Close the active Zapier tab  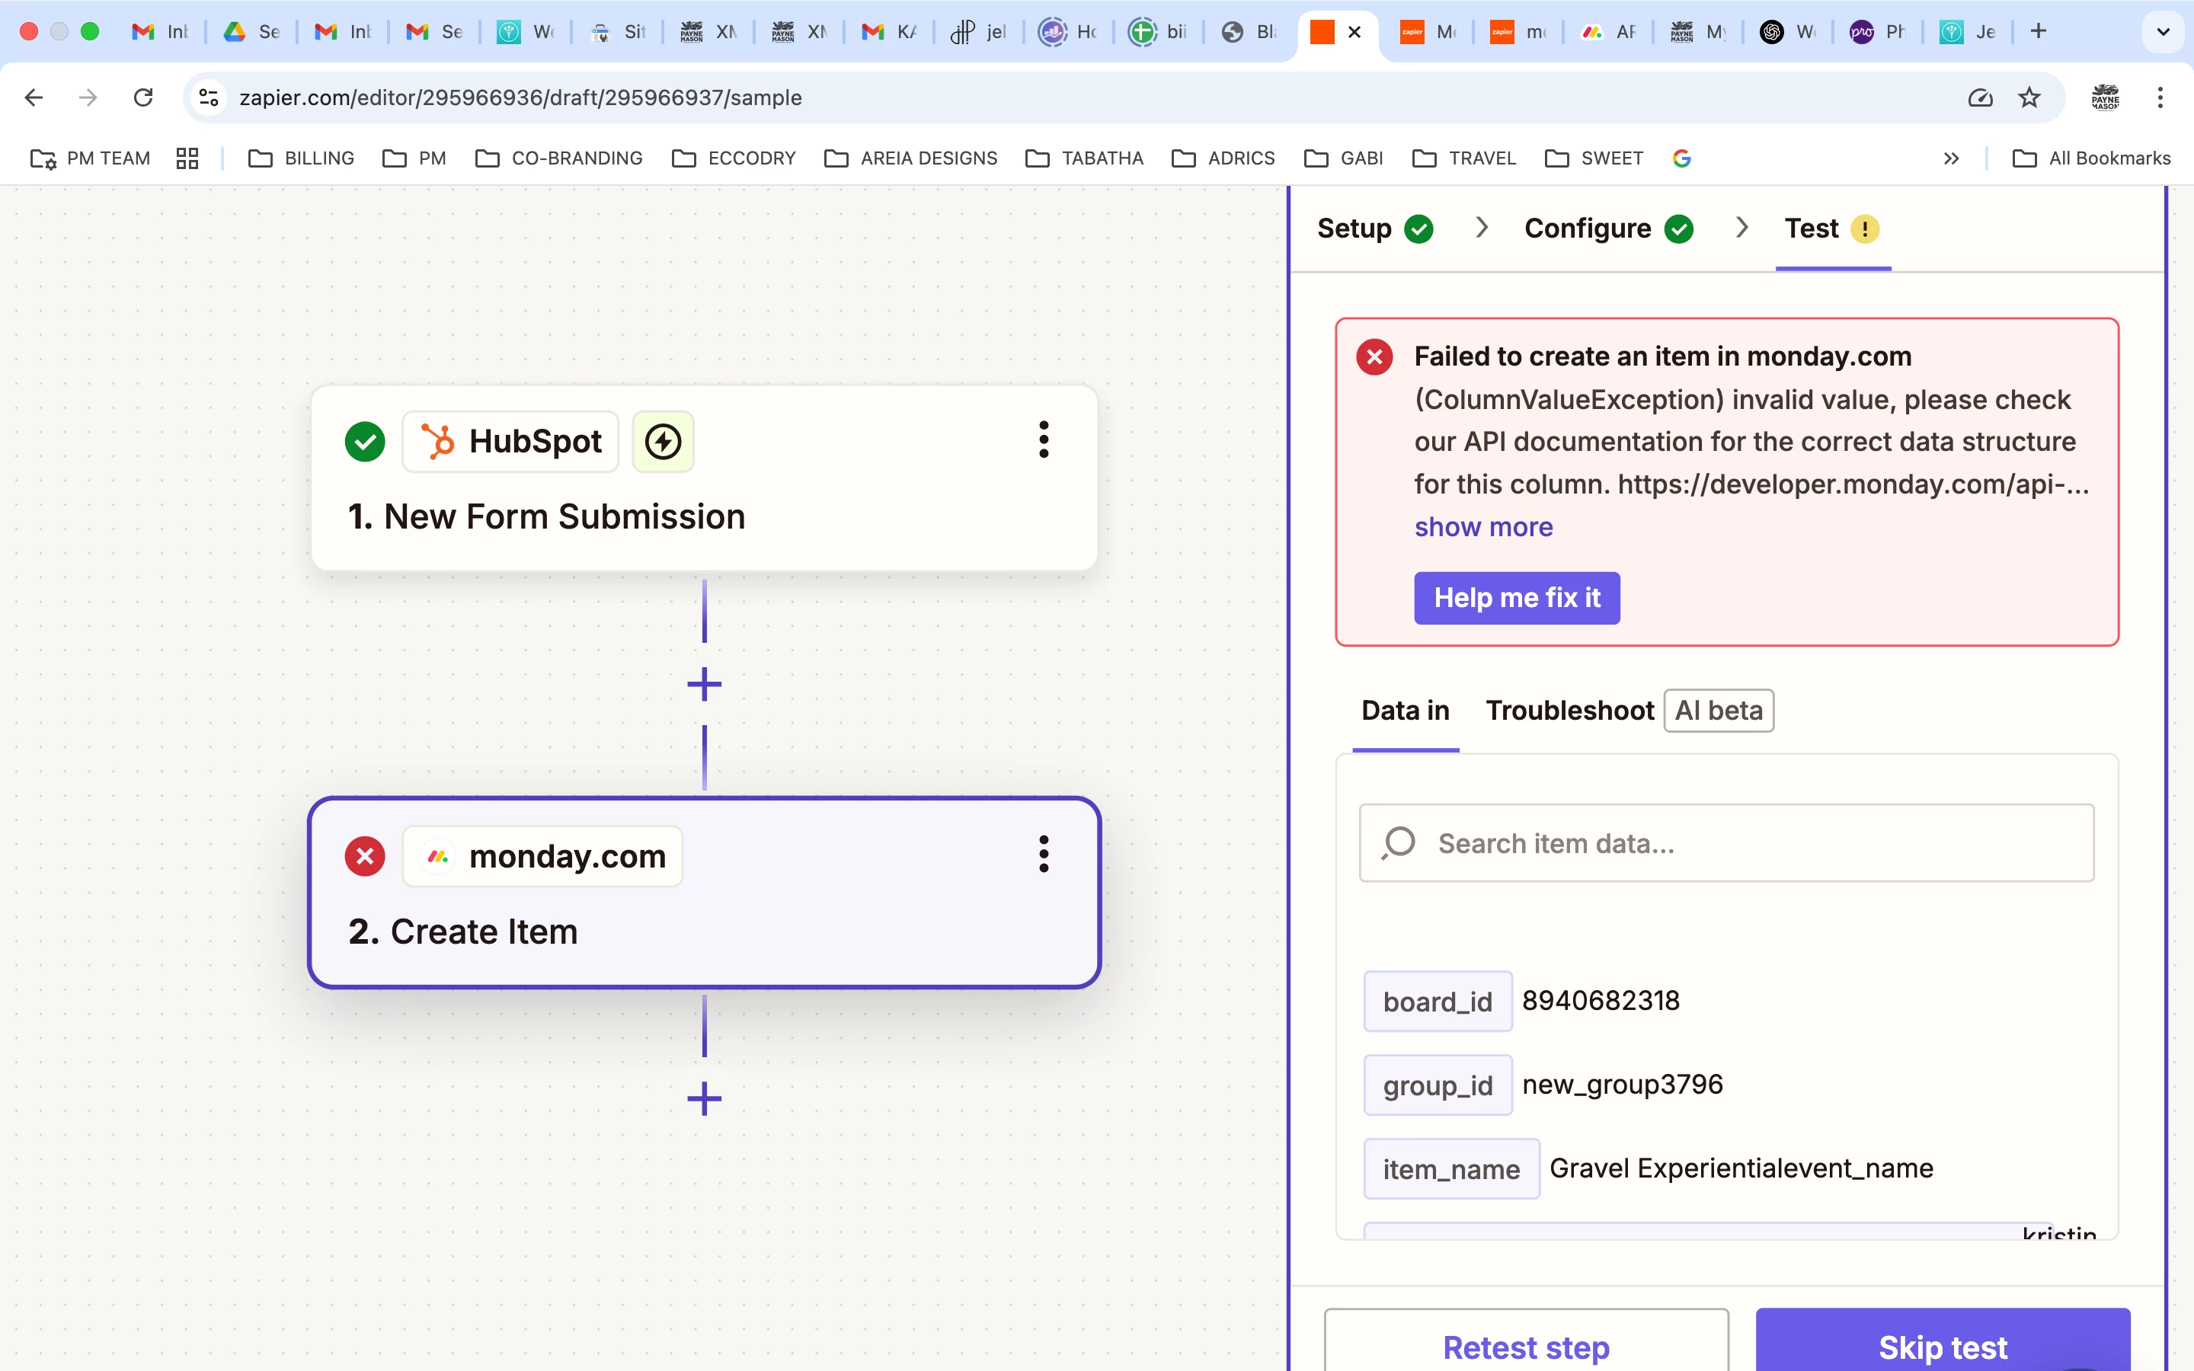tap(1354, 32)
